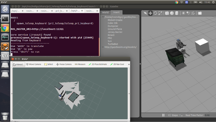Activate the translate mode tool in Gazebo

tap(150, 13)
